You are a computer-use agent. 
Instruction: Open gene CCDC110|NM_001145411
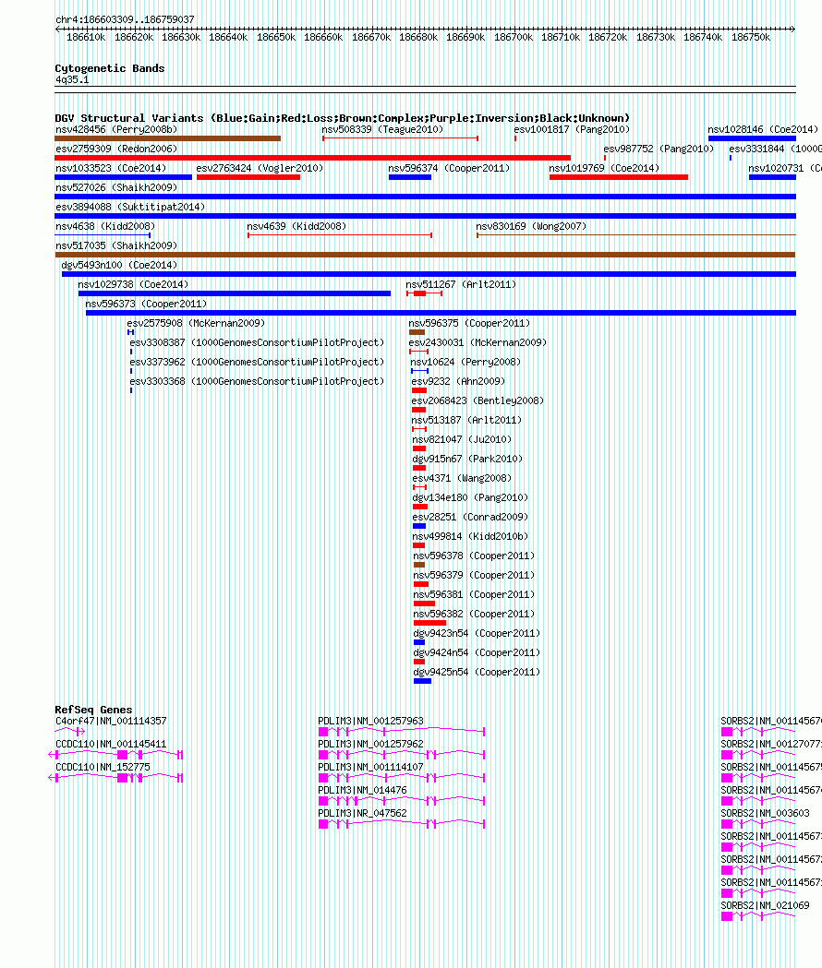point(111,744)
